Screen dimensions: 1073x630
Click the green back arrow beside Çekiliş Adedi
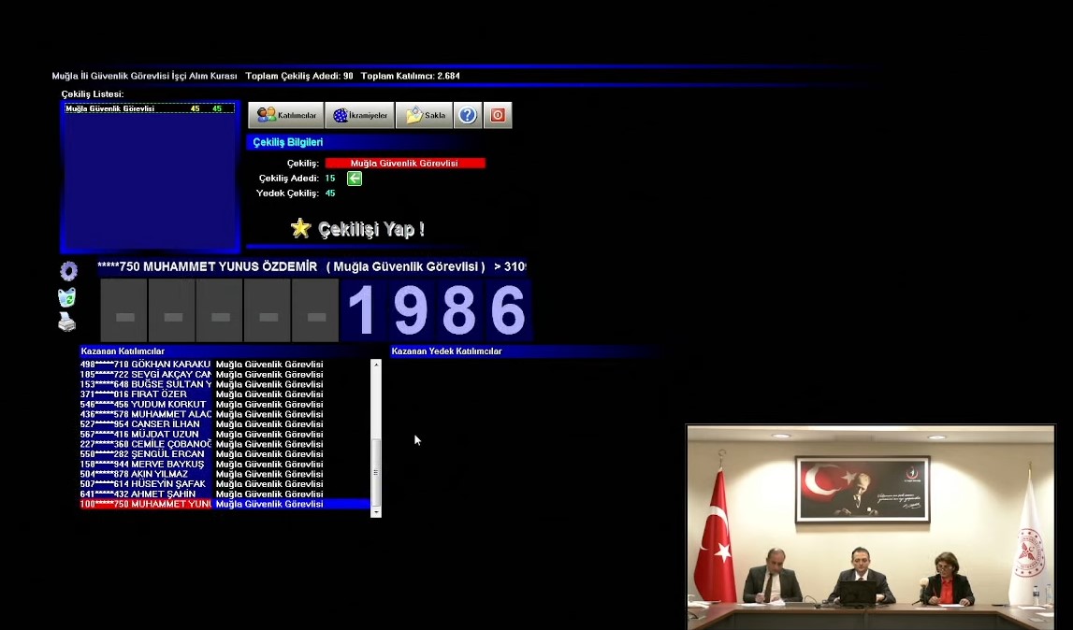(355, 179)
